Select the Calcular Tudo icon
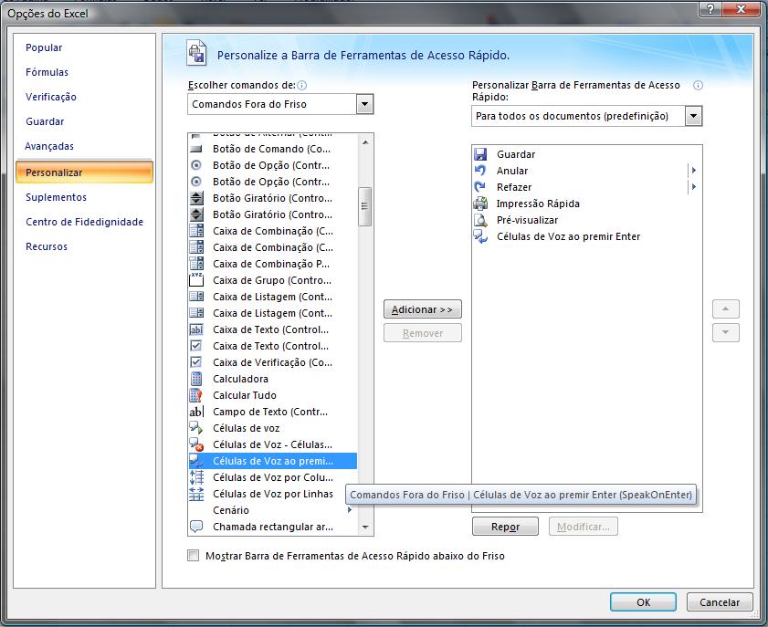This screenshot has width=768, height=627. [196, 395]
